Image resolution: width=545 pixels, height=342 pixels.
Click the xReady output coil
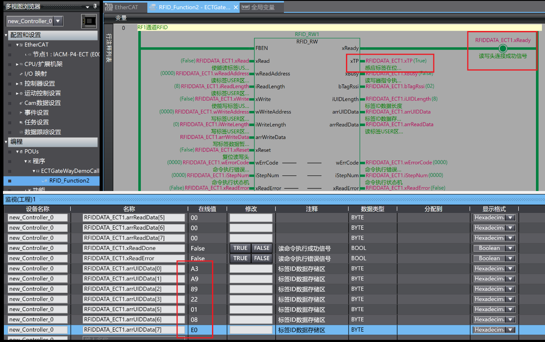coord(502,48)
